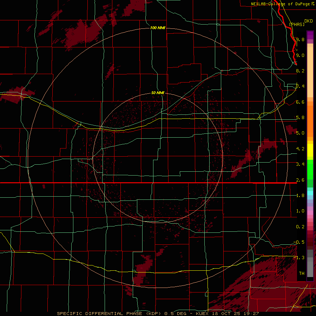
Task: Click the NEXLAB-College of DuPage label
Action: pyautogui.click(x=281, y=4)
